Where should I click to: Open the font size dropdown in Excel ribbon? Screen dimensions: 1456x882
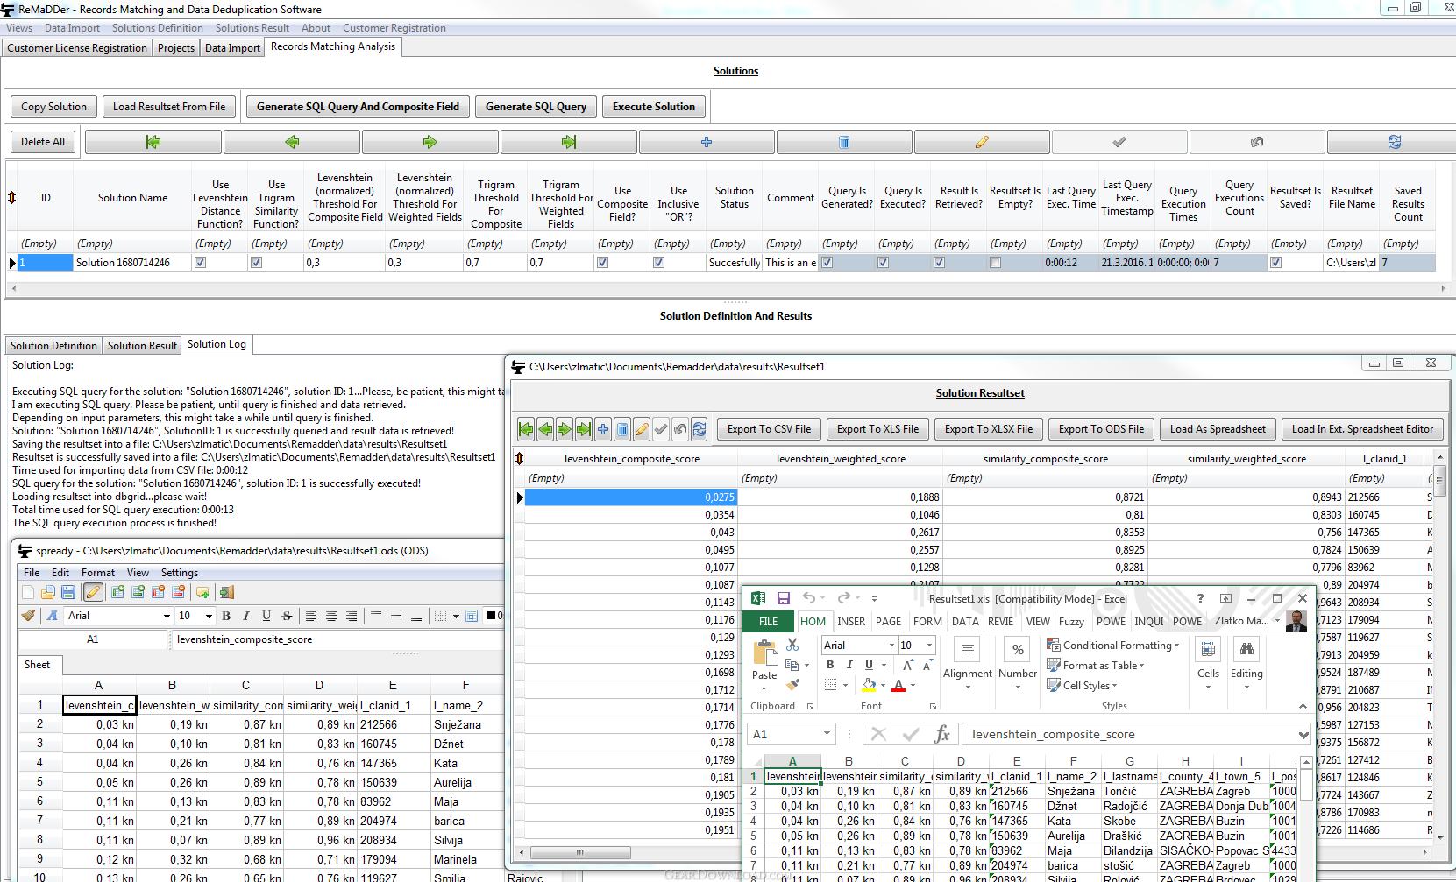[x=929, y=646]
